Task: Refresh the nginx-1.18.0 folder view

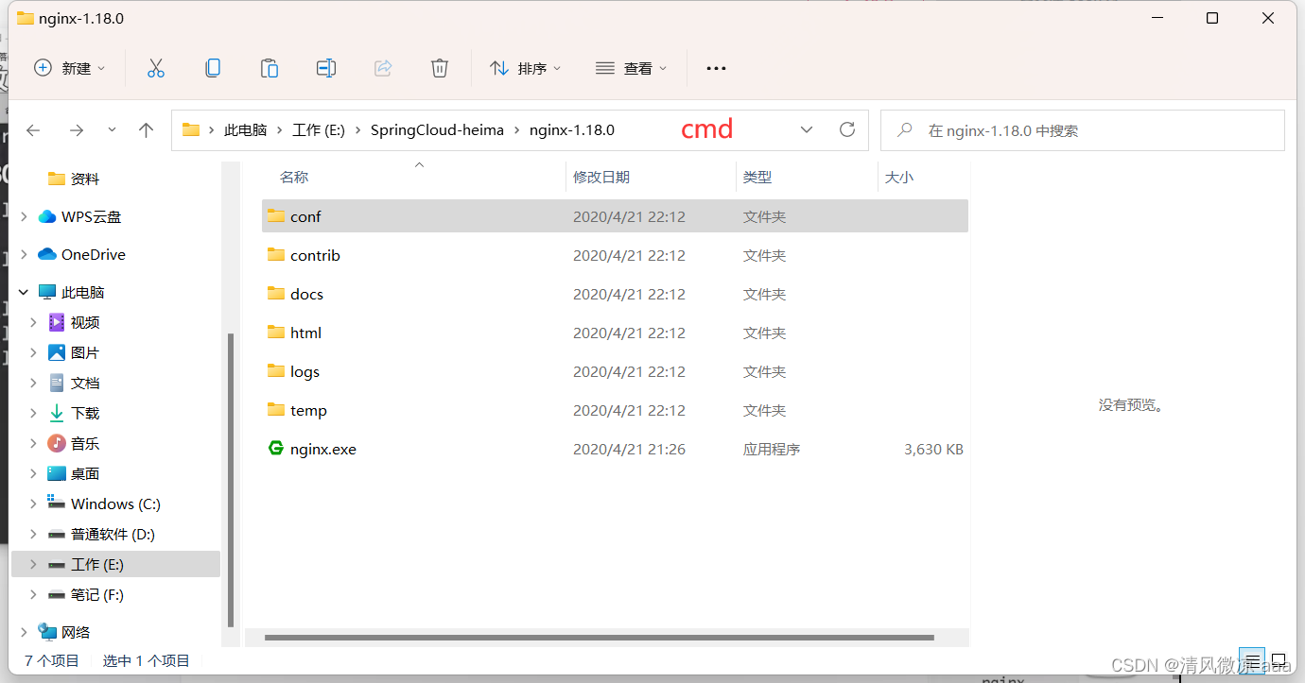Action: coord(847,129)
